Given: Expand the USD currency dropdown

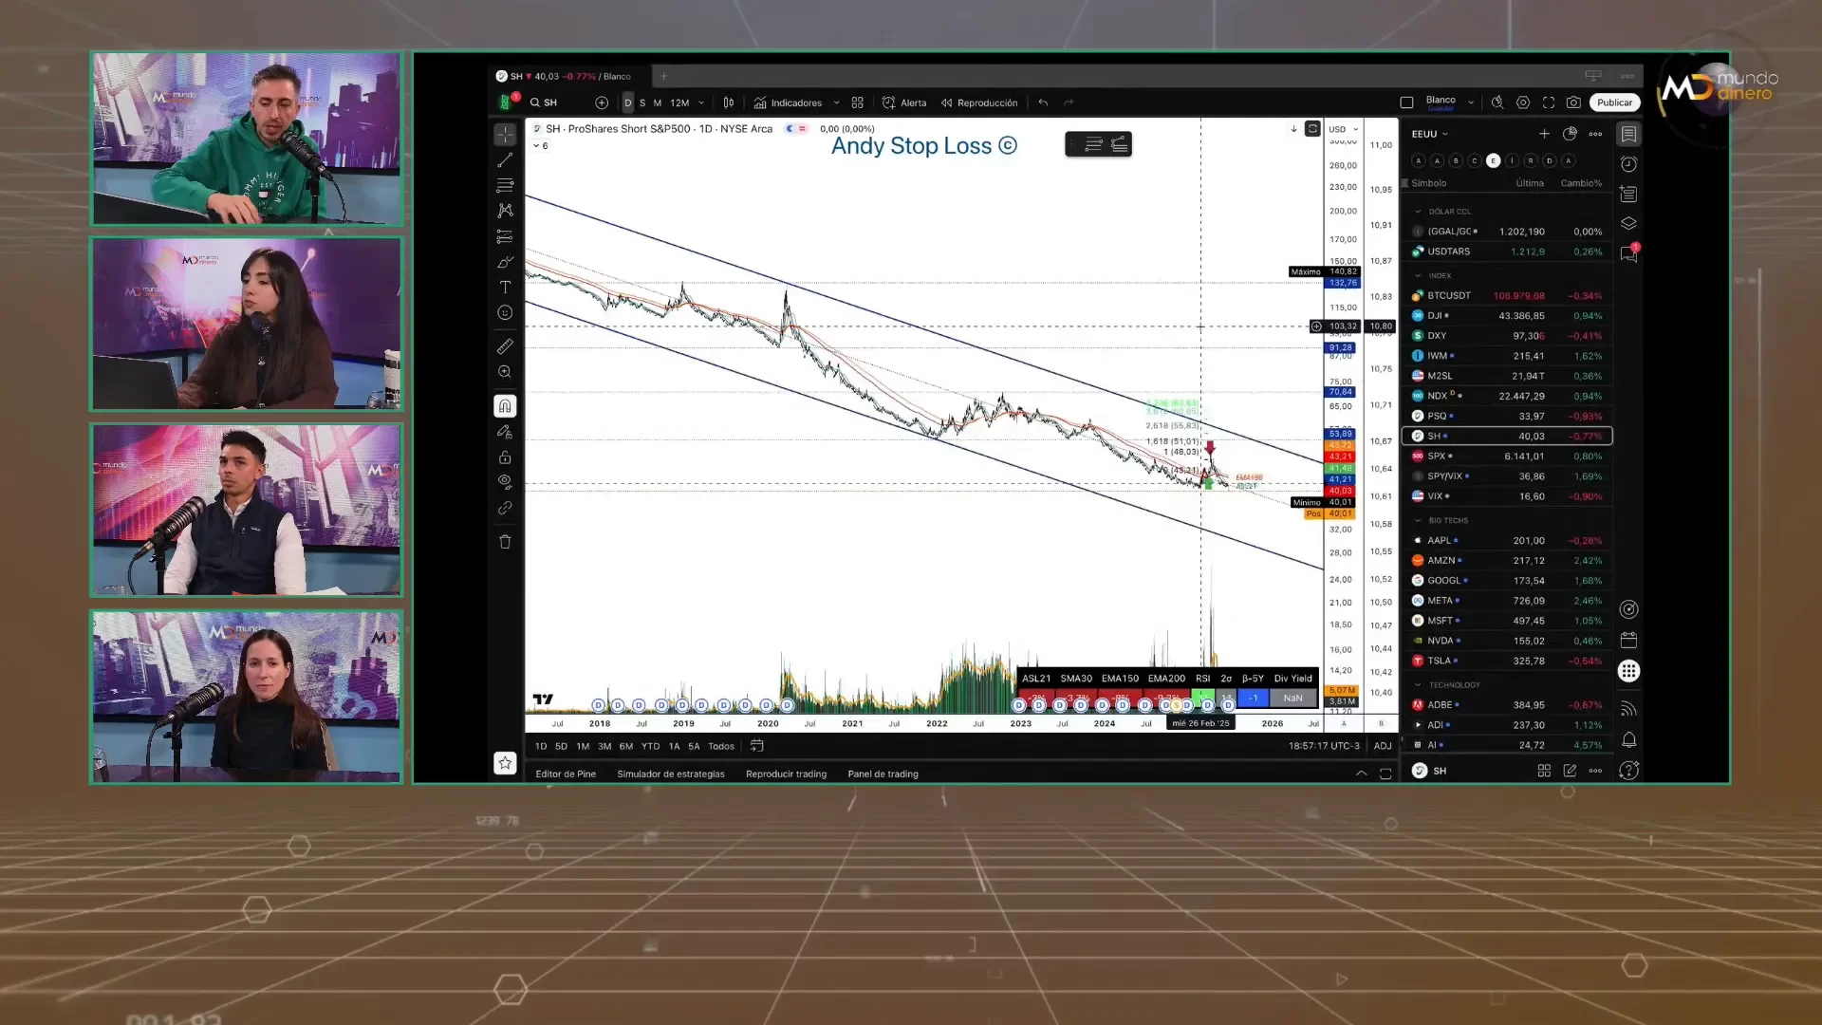Looking at the screenshot, I should pyautogui.click(x=1343, y=129).
